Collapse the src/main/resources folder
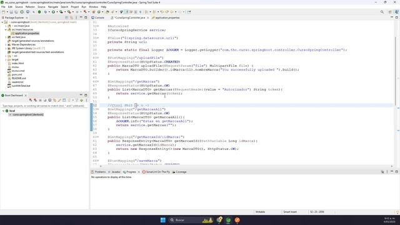This screenshot has width=400, height=225. 6,29
